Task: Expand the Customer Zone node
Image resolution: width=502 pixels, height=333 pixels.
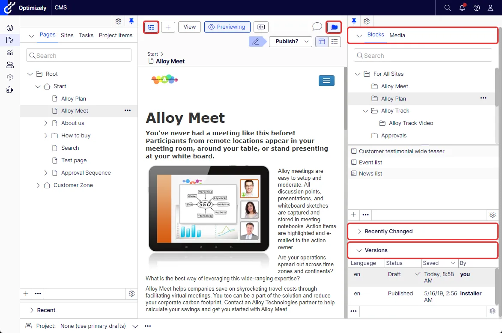Action: tap(38, 185)
